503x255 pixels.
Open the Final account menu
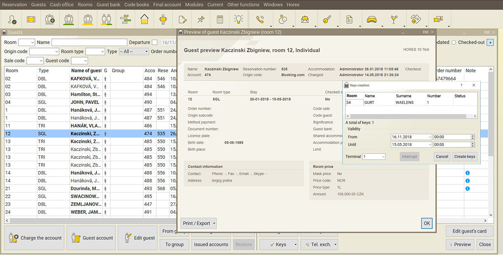(x=167, y=5)
